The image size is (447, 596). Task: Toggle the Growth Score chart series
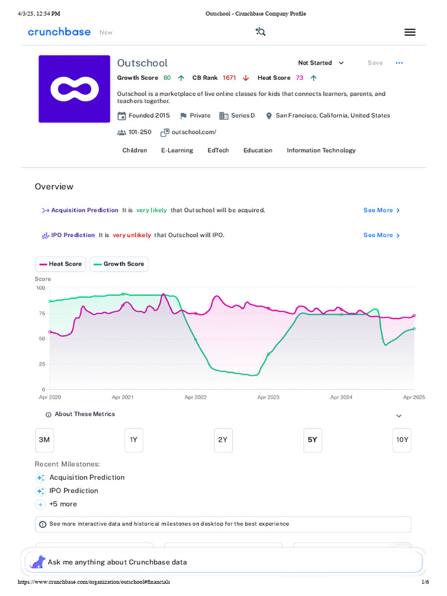tap(119, 264)
